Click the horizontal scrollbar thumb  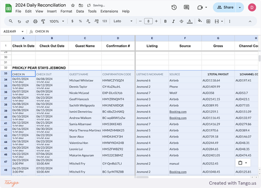click(x=143, y=177)
